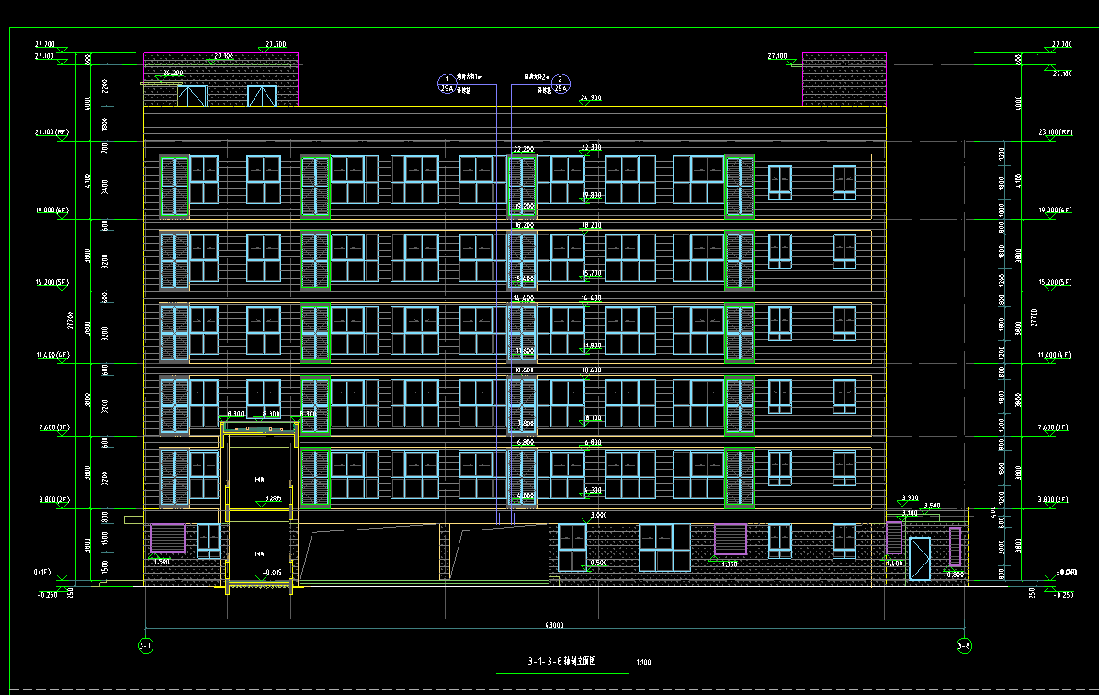The image size is (1099, 695).
Task: Click the 1:100 scale label
Action: pyautogui.click(x=643, y=662)
